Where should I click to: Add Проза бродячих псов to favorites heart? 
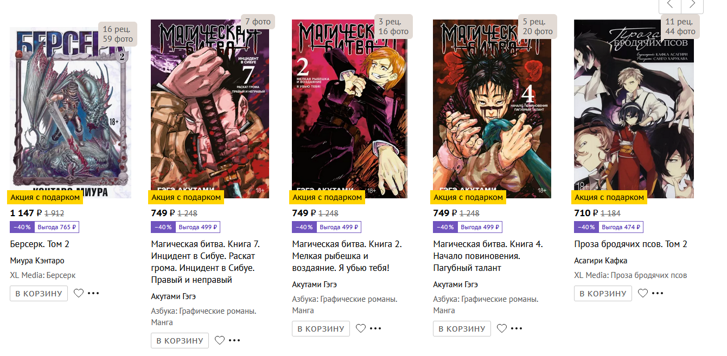coord(643,293)
